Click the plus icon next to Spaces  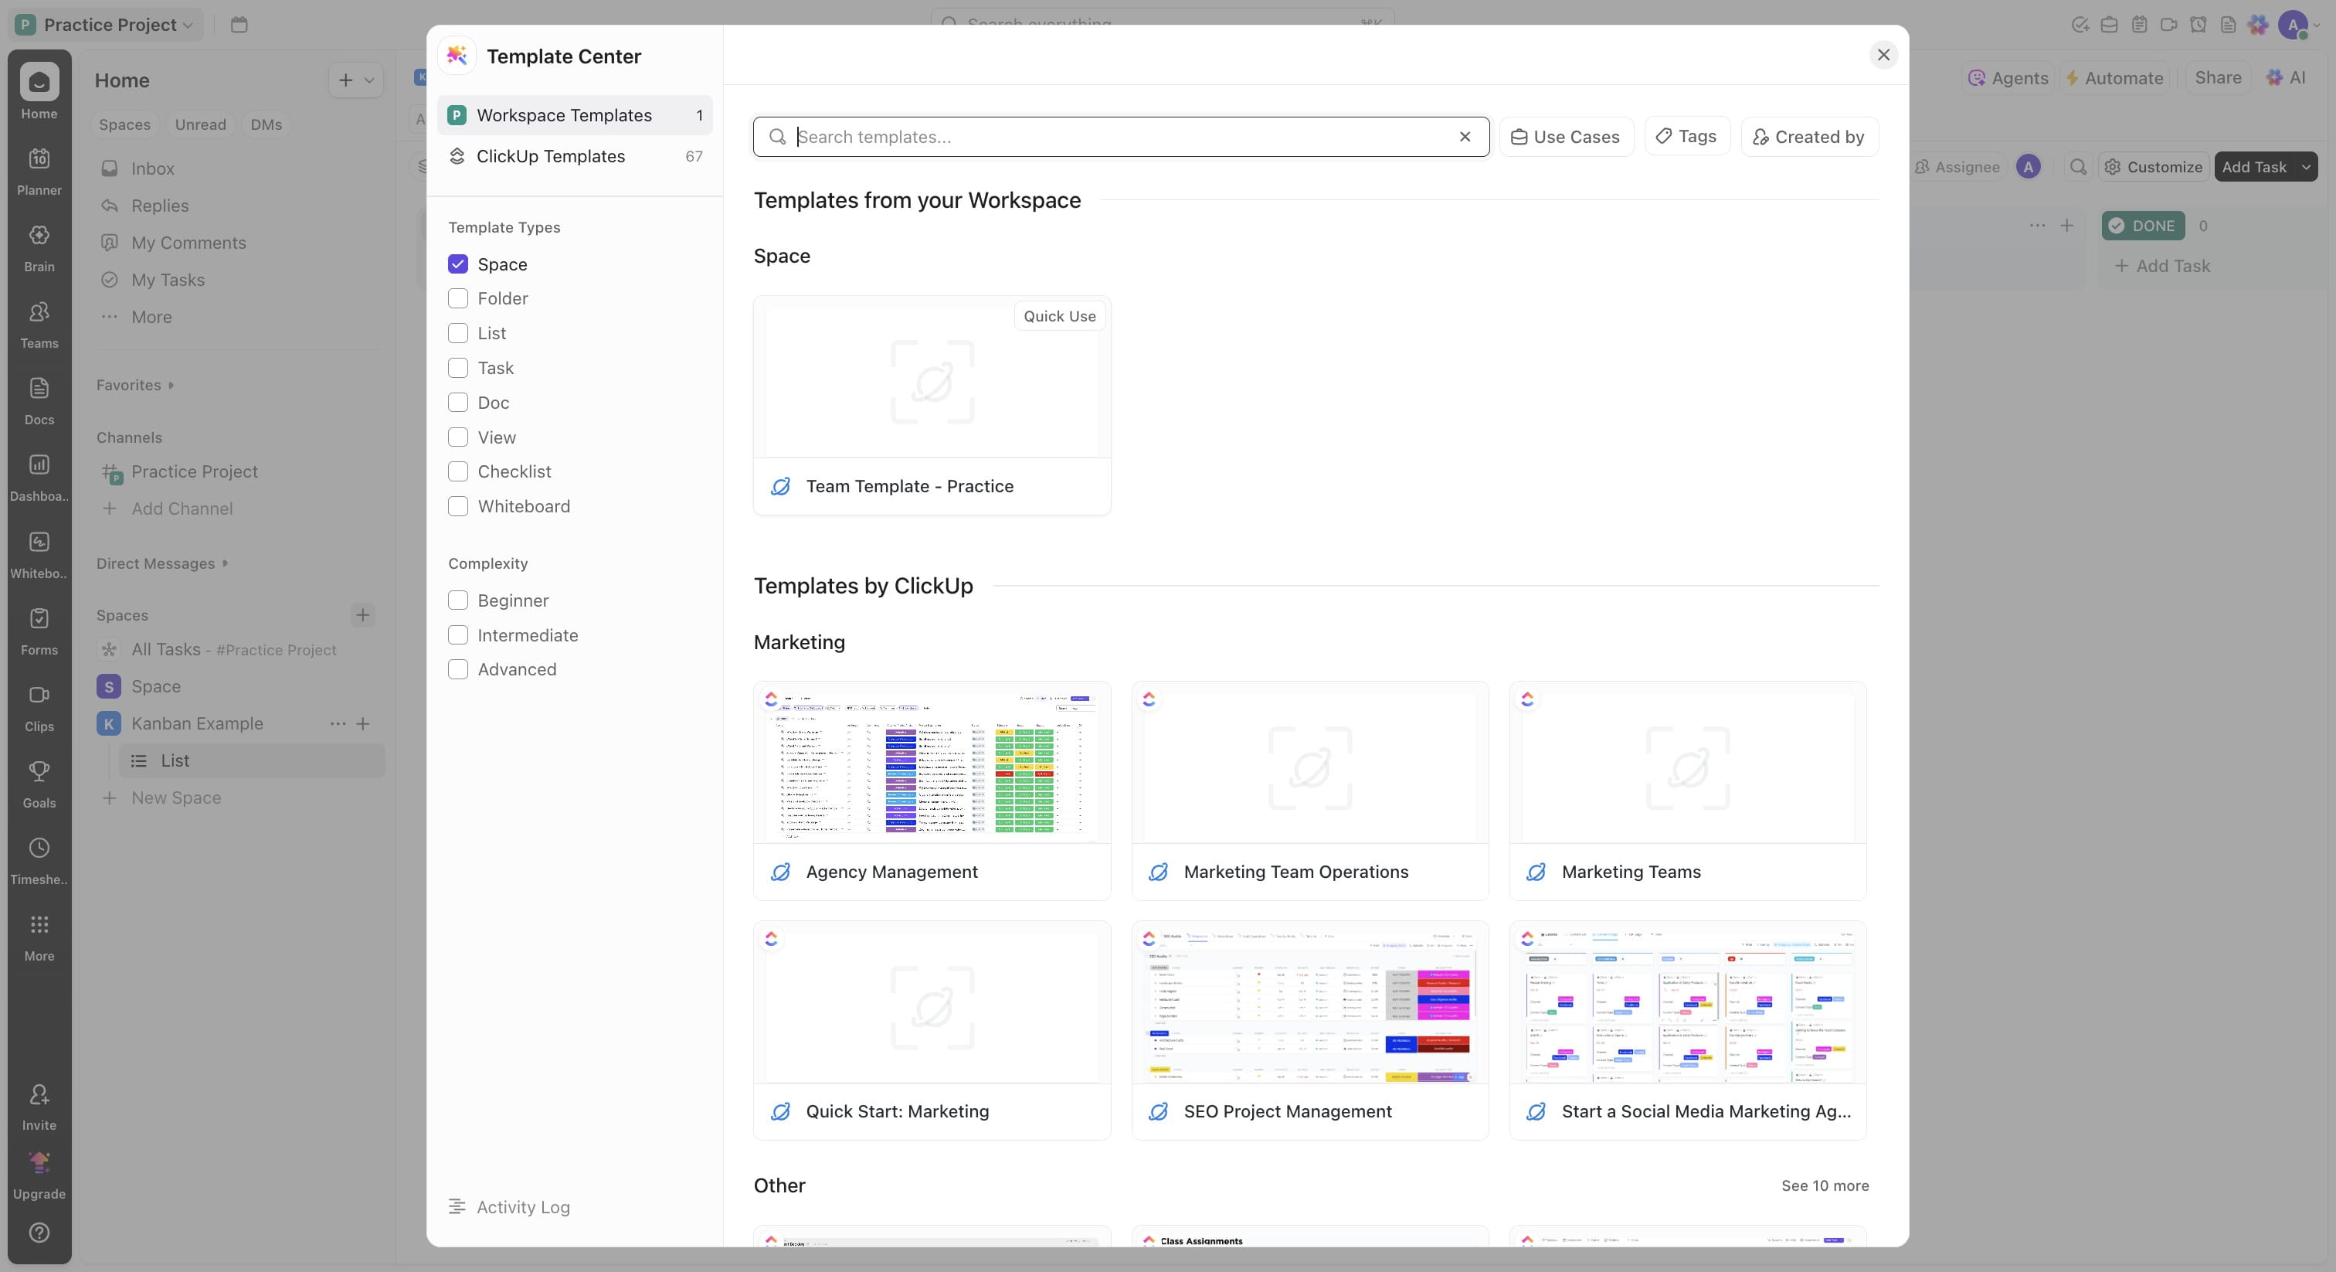pos(363,615)
